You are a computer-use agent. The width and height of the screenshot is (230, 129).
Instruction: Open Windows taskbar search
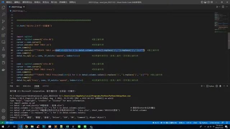click(x=9, y=126)
